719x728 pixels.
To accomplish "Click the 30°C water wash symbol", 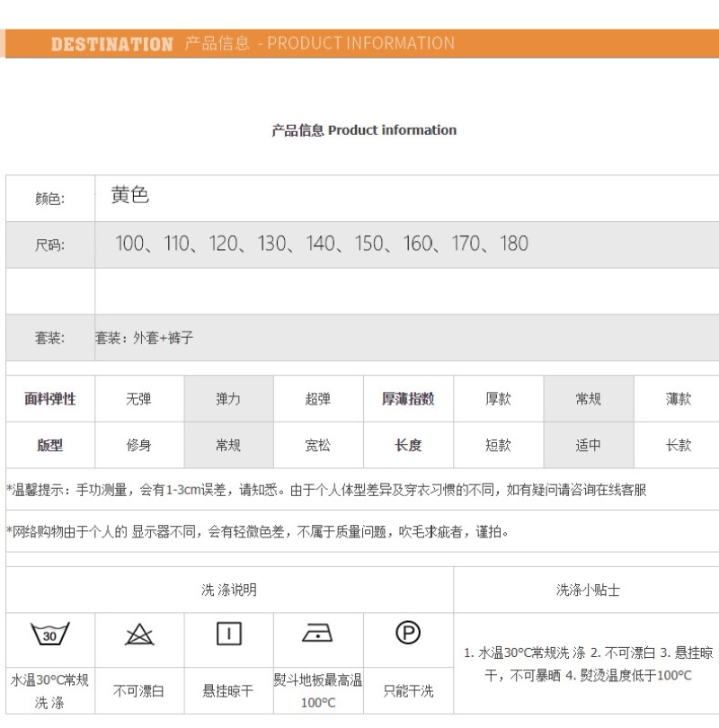I will pos(50,635).
